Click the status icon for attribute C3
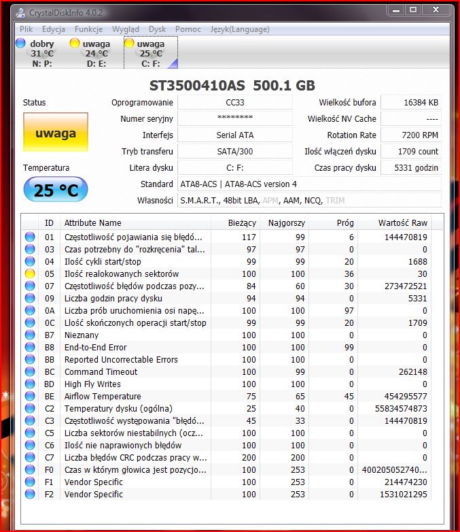This screenshot has height=532, width=460. [30, 420]
